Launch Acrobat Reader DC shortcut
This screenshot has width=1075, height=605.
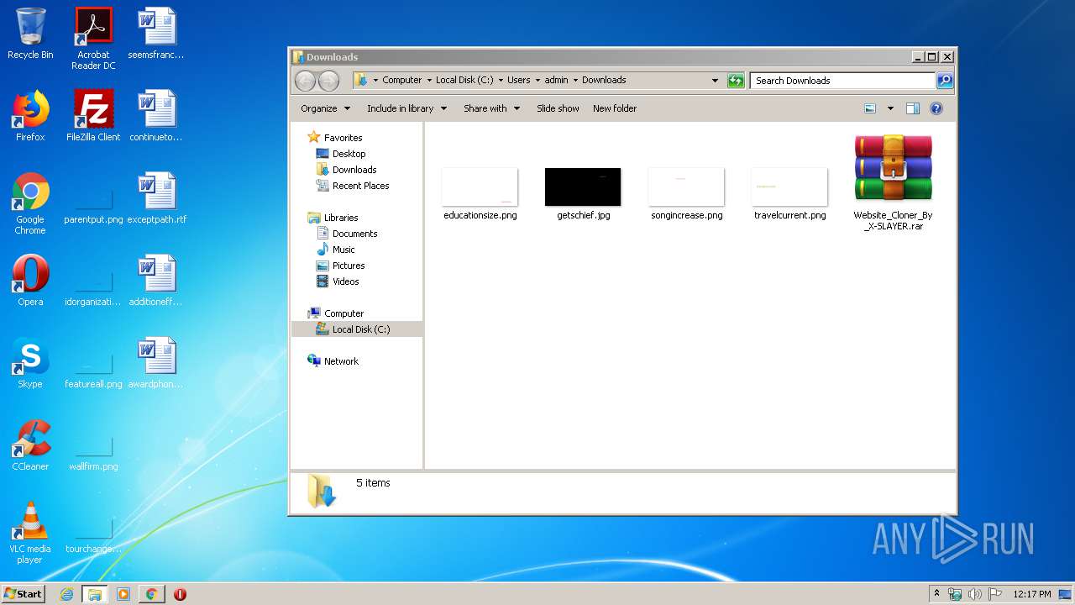pyautogui.click(x=93, y=38)
